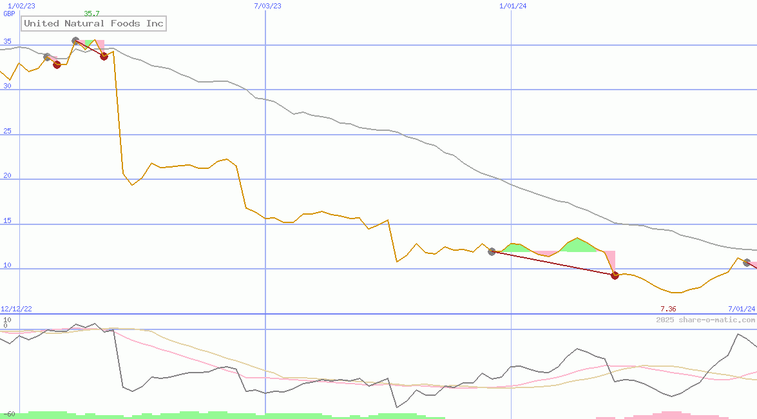Click the largest green shaded area above the trend line
The width and height of the screenshot is (757, 419).
(x=577, y=245)
